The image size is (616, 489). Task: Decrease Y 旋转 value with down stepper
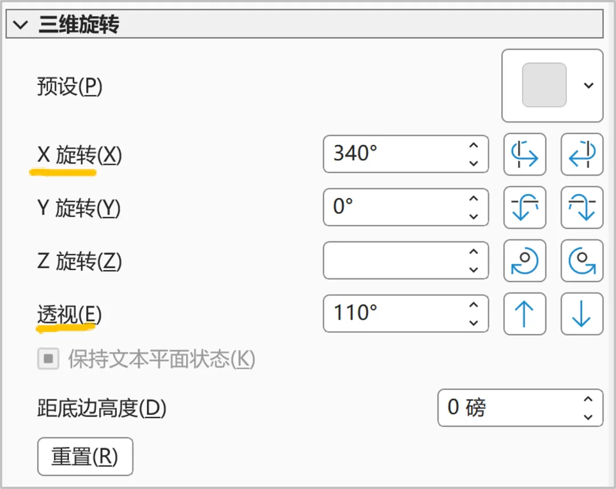474,217
